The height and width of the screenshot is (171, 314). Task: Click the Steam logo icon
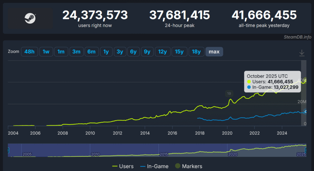[x=30, y=19]
